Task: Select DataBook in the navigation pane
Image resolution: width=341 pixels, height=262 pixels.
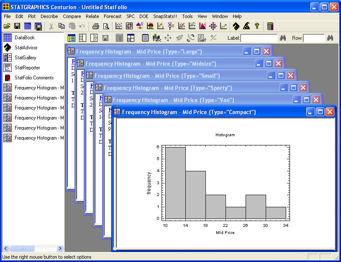Action: click(x=19, y=38)
